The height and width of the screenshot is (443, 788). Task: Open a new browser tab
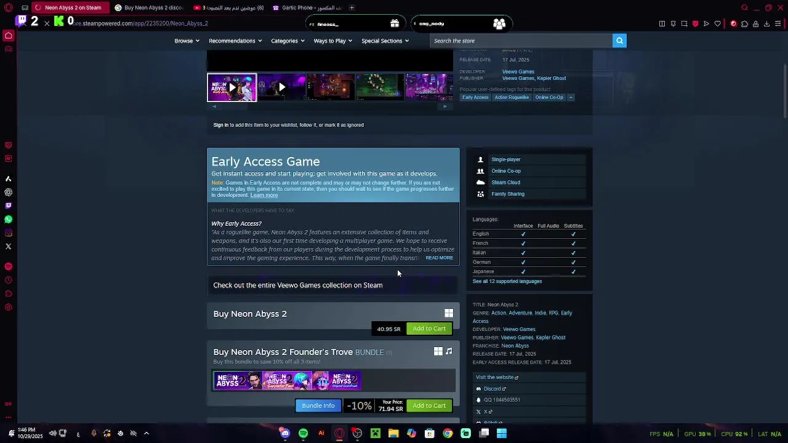point(352,7)
